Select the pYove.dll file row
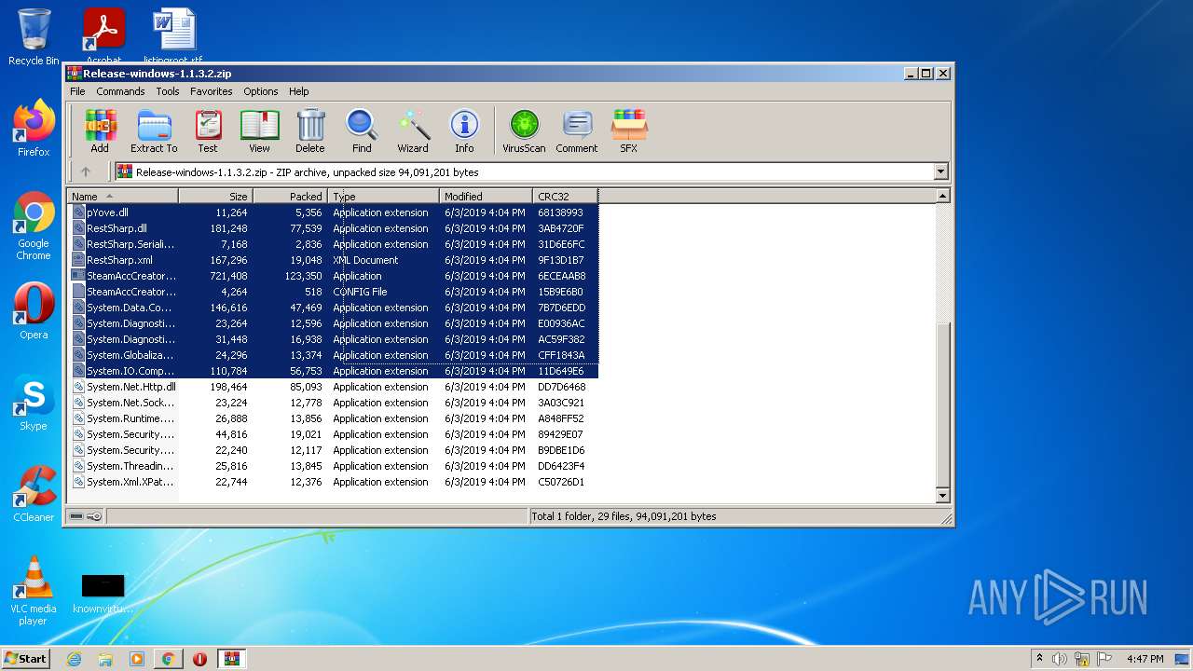This screenshot has height=671, width=1193. (333, 212)
